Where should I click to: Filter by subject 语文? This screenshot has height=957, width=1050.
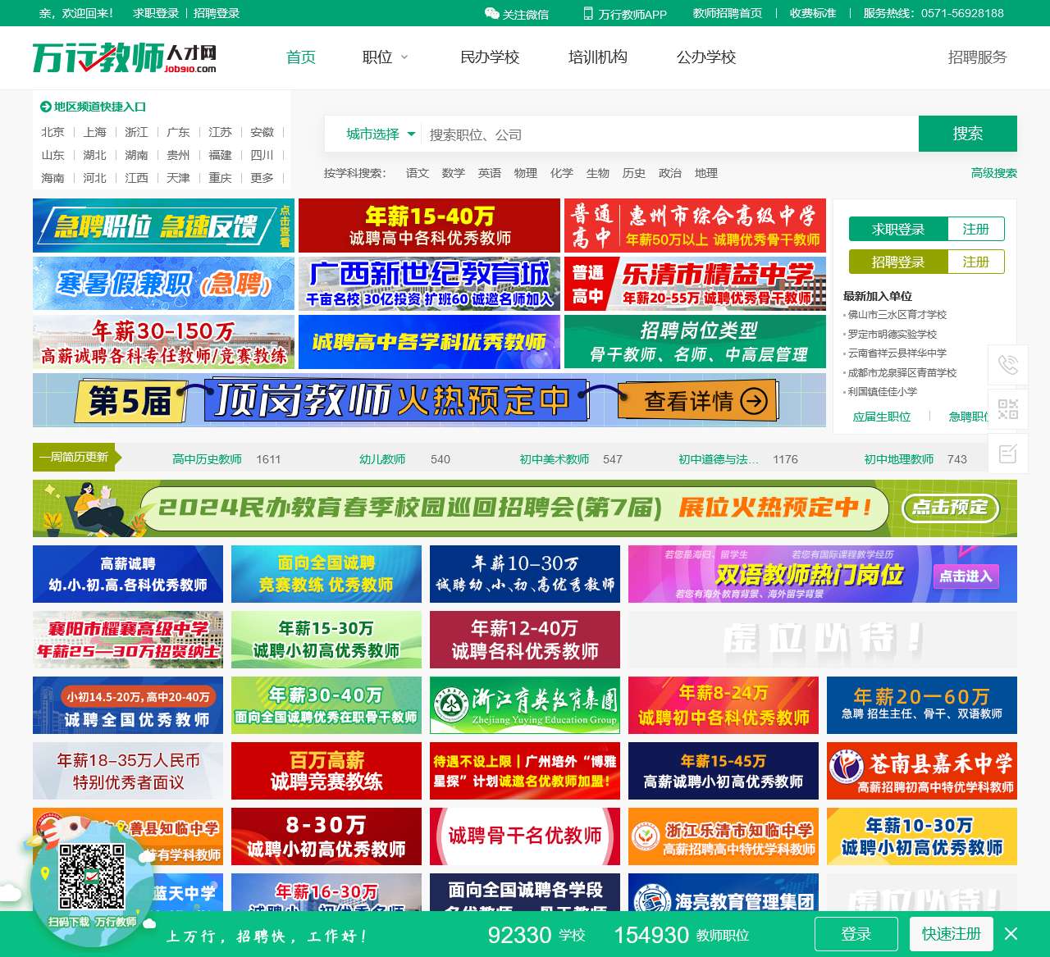(x=418, y=173)
